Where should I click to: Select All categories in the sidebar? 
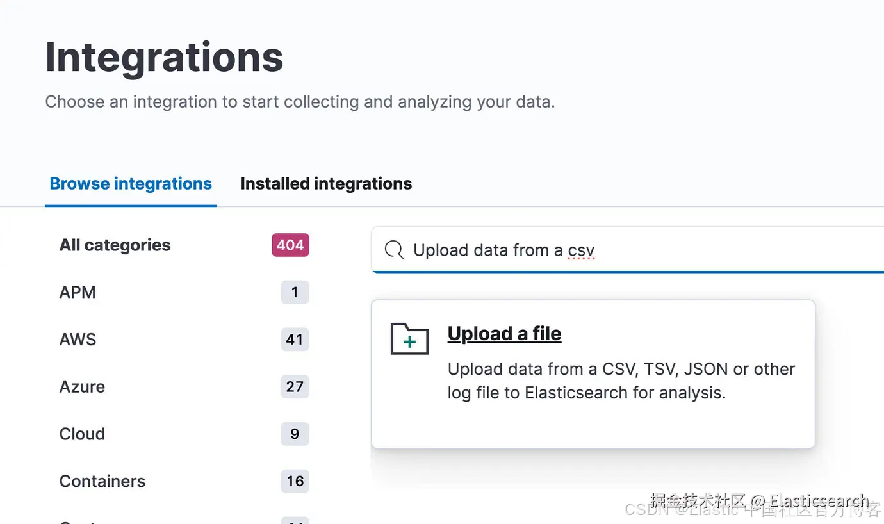(x=115, y=245)
